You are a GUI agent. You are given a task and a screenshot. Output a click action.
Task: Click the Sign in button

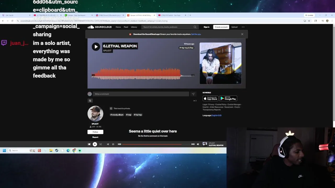(206, 27)
